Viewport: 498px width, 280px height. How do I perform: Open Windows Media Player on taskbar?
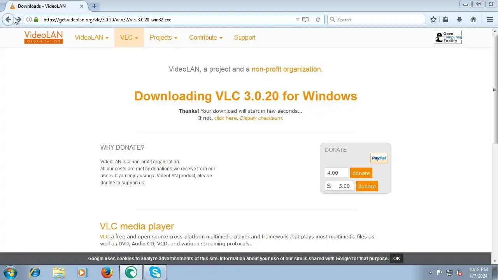[82, 272]
